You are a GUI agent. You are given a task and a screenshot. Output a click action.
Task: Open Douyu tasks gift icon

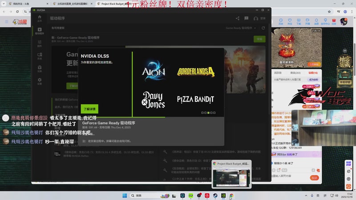point(334,21)
